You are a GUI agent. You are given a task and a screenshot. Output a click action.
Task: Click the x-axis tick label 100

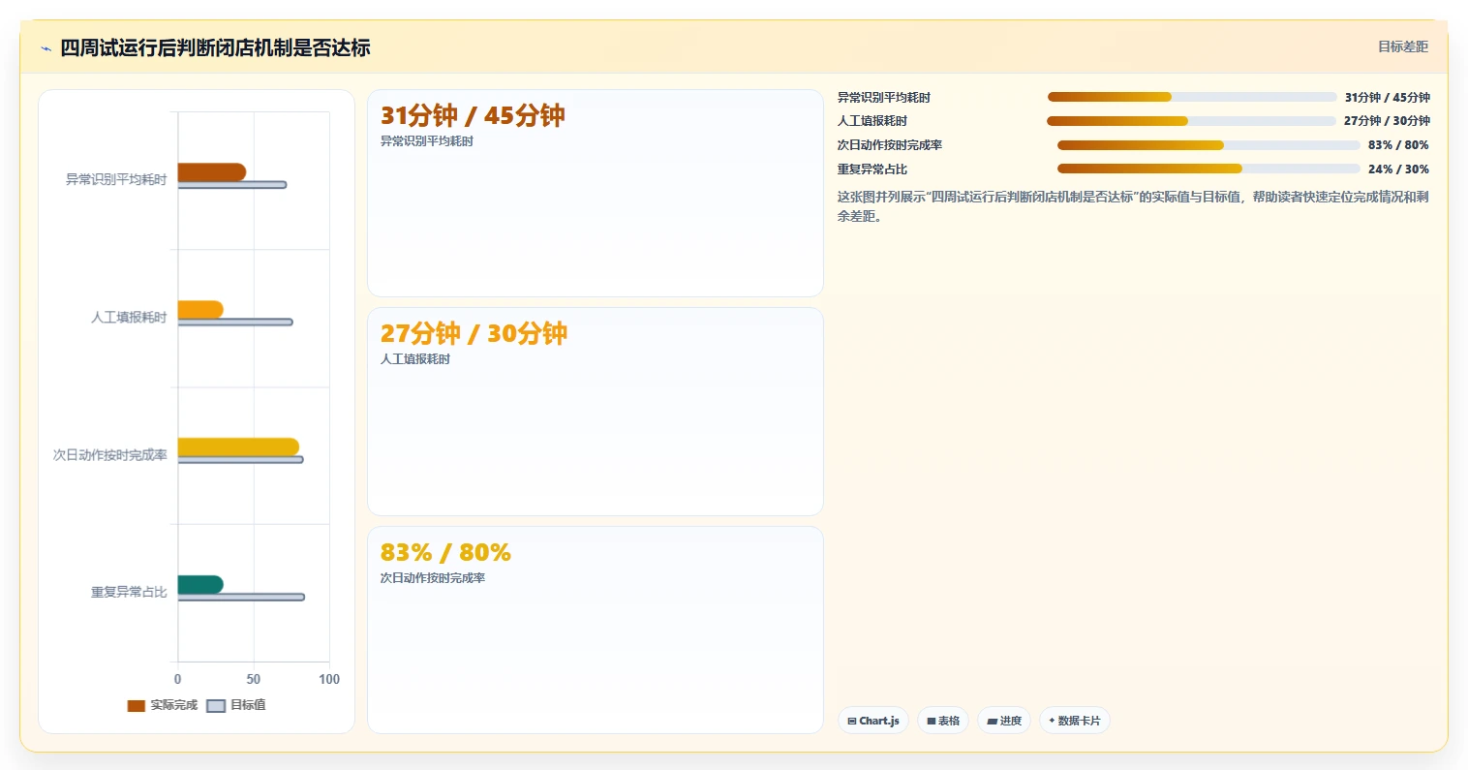point(329,679)
